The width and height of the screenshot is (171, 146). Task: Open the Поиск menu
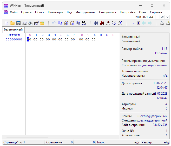point(40,12)
